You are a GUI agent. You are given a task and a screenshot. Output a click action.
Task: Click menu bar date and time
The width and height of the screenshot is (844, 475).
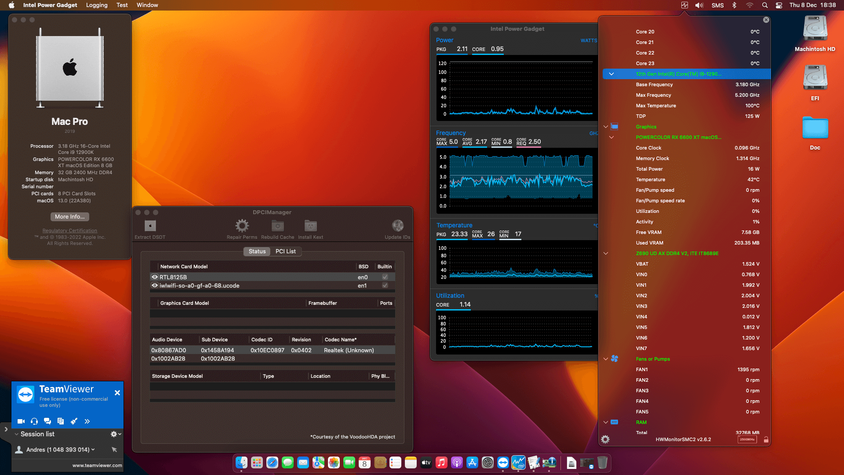click(812, 5)
